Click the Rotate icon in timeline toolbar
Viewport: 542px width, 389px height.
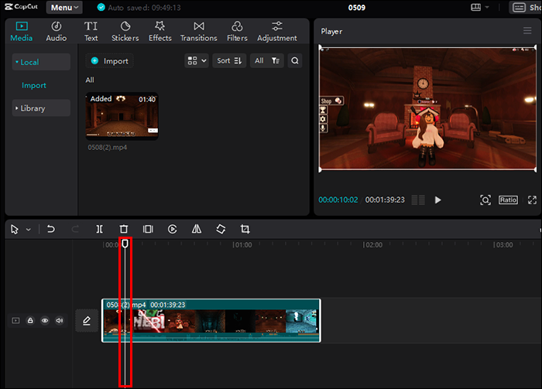coord(221,229)
